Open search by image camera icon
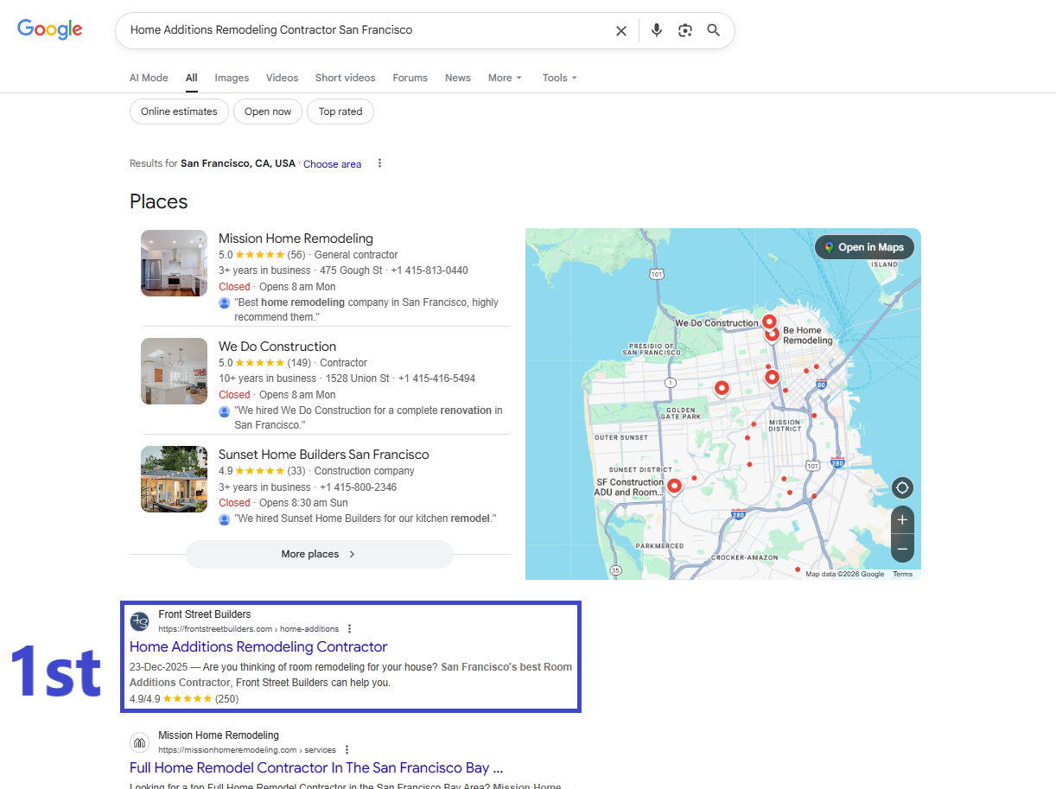This screenshot has height=789, width=1056. click(x=685, y=30)
